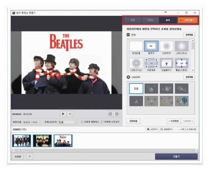
Task: Click the transition list scrollbar thumb
Action: (193, 46)
